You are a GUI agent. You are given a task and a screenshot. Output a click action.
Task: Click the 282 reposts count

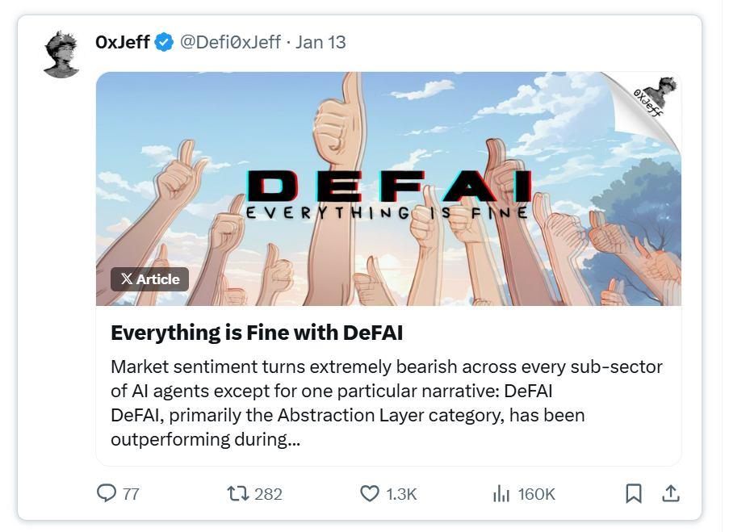268,494
